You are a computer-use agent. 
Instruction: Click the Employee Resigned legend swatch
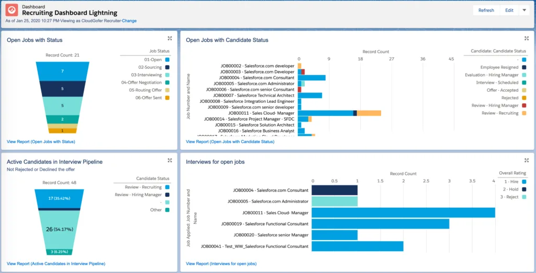click(524, 67)
